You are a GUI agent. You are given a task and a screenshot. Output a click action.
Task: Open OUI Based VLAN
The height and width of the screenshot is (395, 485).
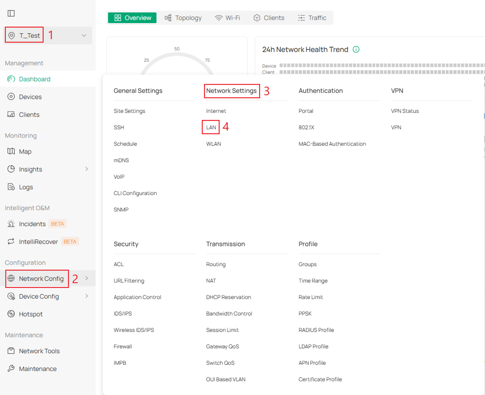226,379
